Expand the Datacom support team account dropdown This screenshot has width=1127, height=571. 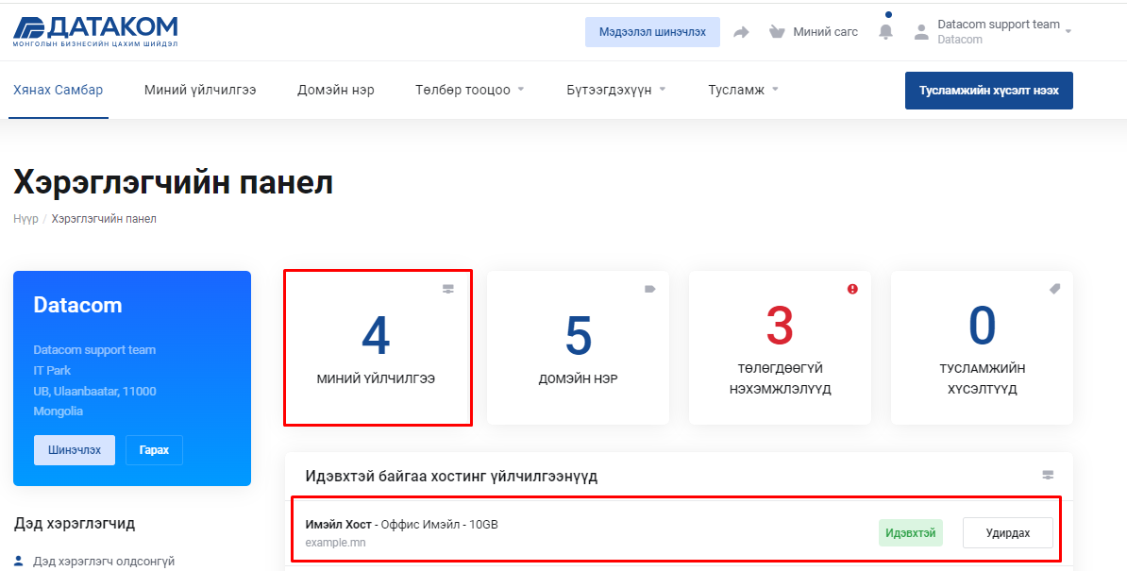[1068, 31]
